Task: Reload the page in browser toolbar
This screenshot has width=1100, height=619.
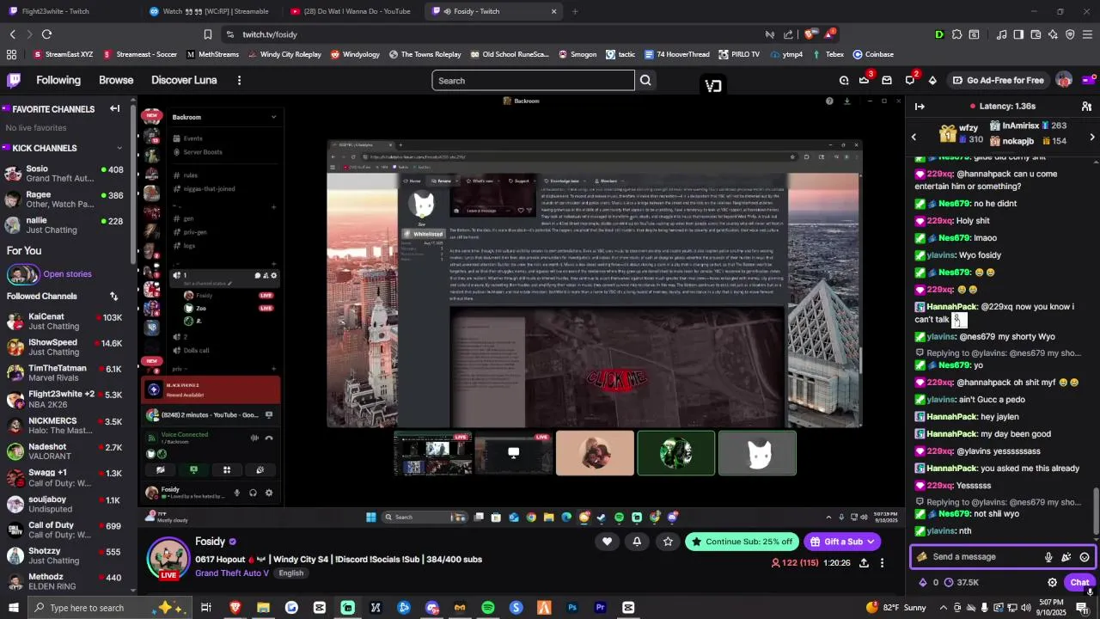Action: (x=46, y=34)
